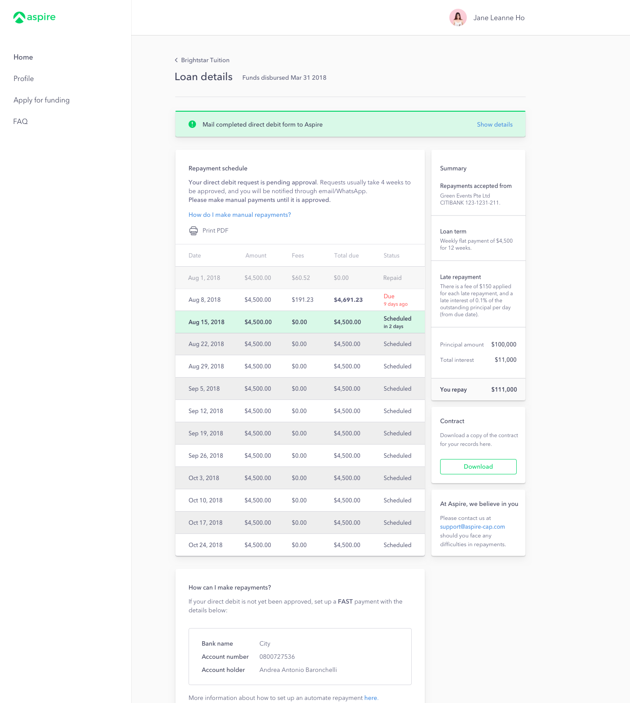Select the Aug 8, 2018 date cell
The height and width of the screenshot is (703, 630).
pos(204,300)
